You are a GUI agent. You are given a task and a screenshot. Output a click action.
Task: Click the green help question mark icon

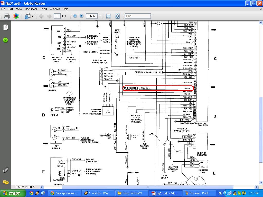click(x=5, y=40)
